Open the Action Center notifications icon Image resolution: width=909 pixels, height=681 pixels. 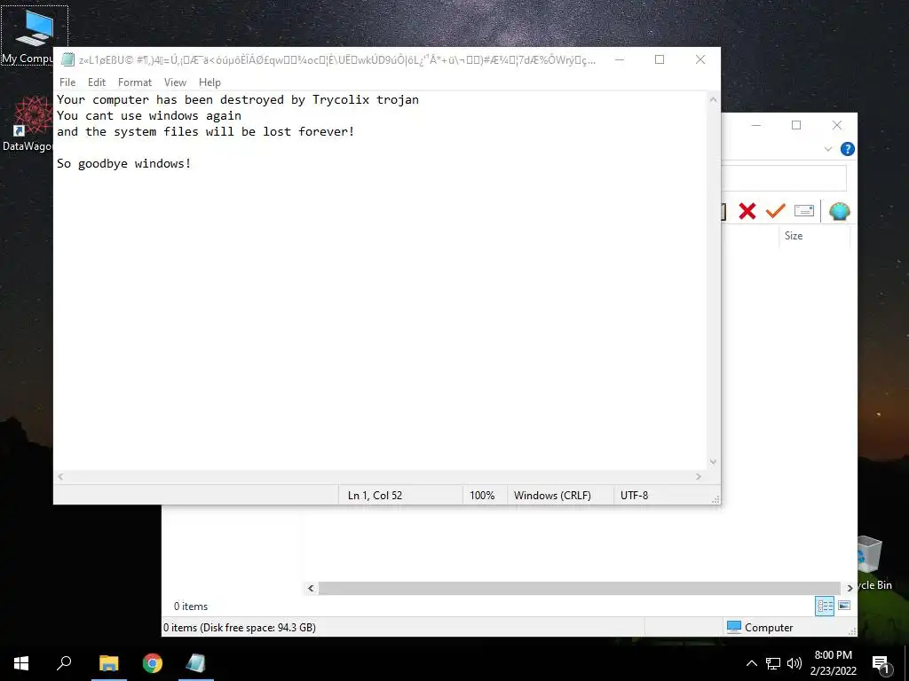(881, 663)
